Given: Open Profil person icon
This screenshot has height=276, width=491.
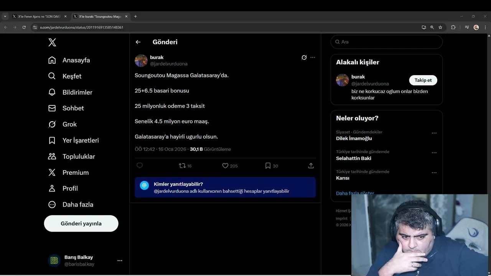Looking at the screenshot, I should coord(52,189).
